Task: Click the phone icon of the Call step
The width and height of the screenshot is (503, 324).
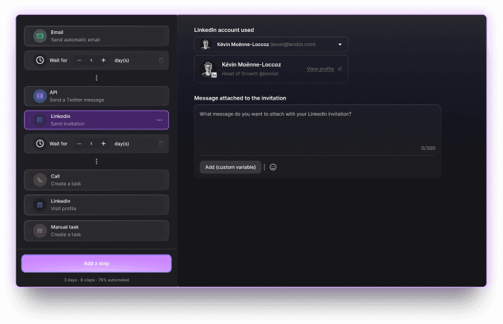Action: 40,180
